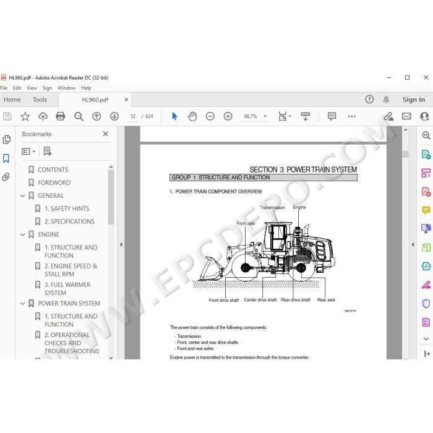Click the zoom percentage field 66,7%

pos(251,116)
